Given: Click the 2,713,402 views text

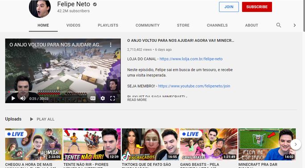Looking at the screenshot, I should coord(139,50).
